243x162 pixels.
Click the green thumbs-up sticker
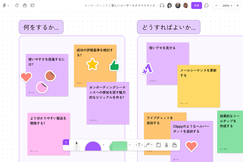[114, 65]
